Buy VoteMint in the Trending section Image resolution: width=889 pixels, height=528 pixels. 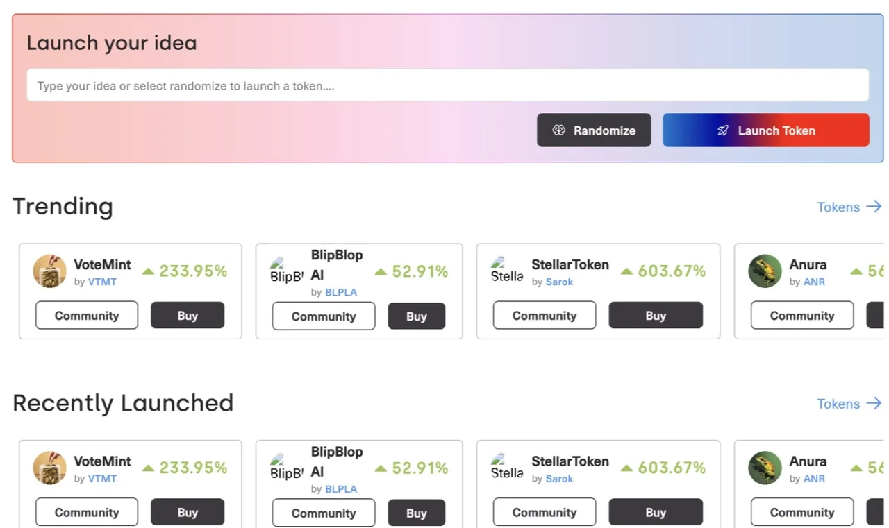pos(188,316)
